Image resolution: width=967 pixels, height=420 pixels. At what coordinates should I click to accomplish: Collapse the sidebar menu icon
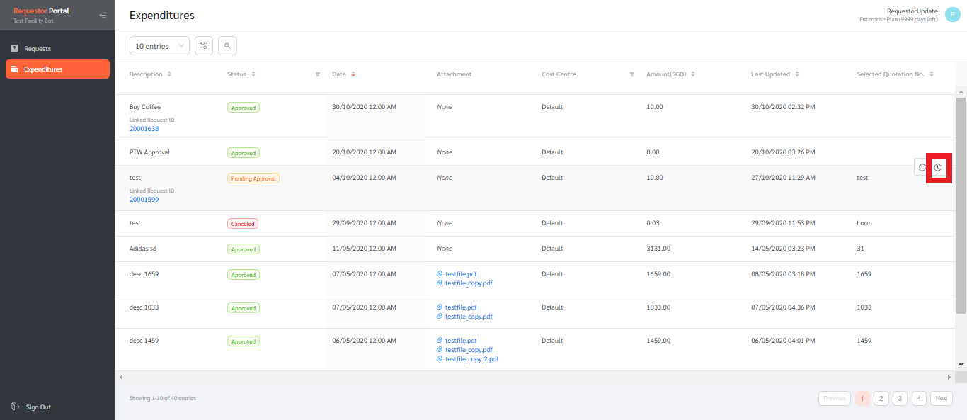(x=103, y=15)
